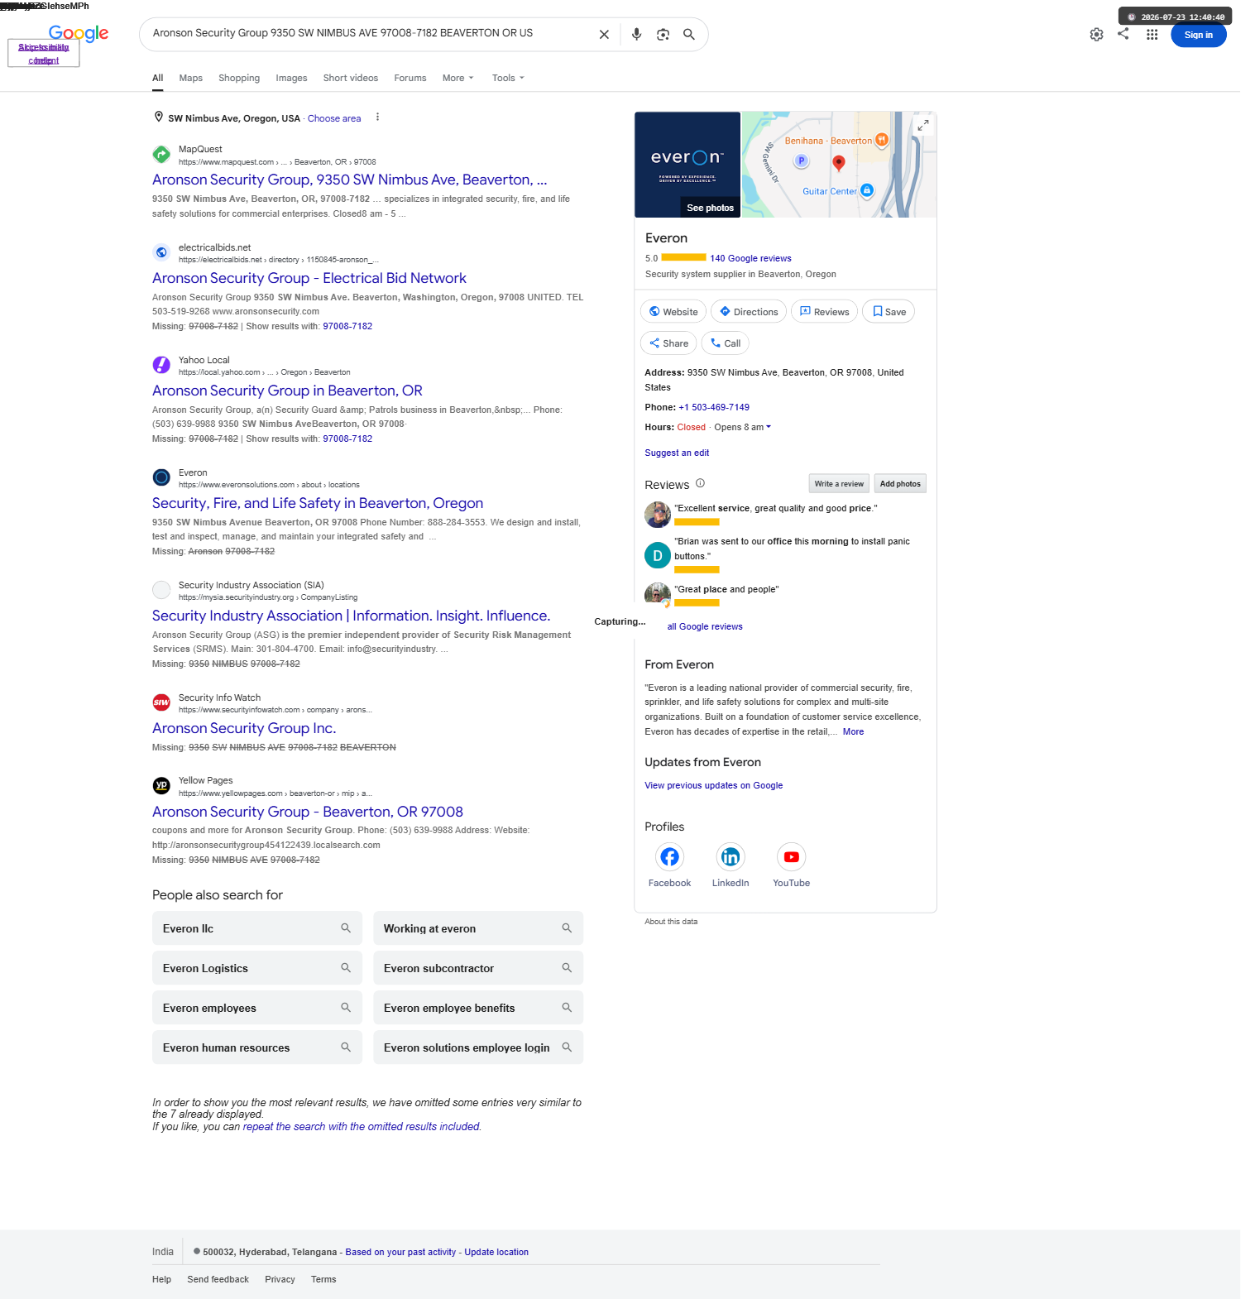Screen dimensions: 1255x1299
Task: Open the Tools dropdown
Action: pyautogui.click(x=508, y=78)
